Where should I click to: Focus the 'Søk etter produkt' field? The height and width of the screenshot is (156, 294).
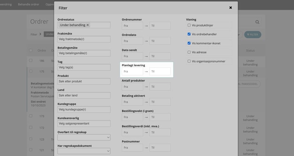84,81
